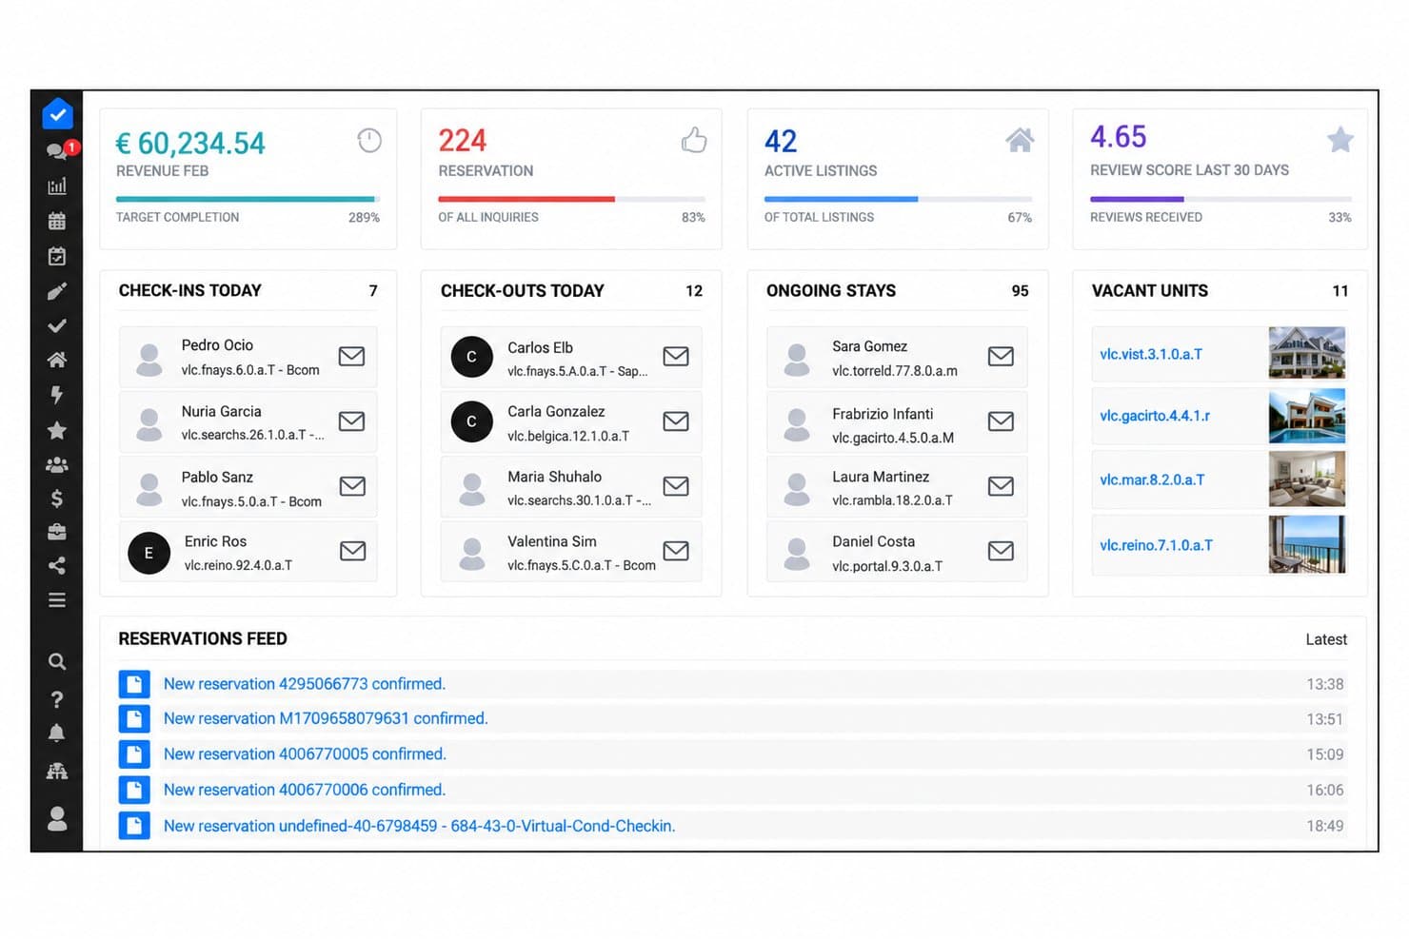The image size is (1409, 939).
Task: Click the briefcase icon in sidebar
Action: [57, 532]
